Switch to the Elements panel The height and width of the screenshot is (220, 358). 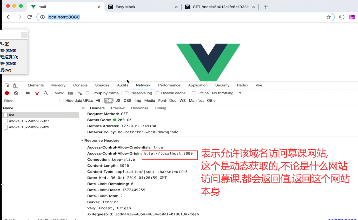(36, 85)
